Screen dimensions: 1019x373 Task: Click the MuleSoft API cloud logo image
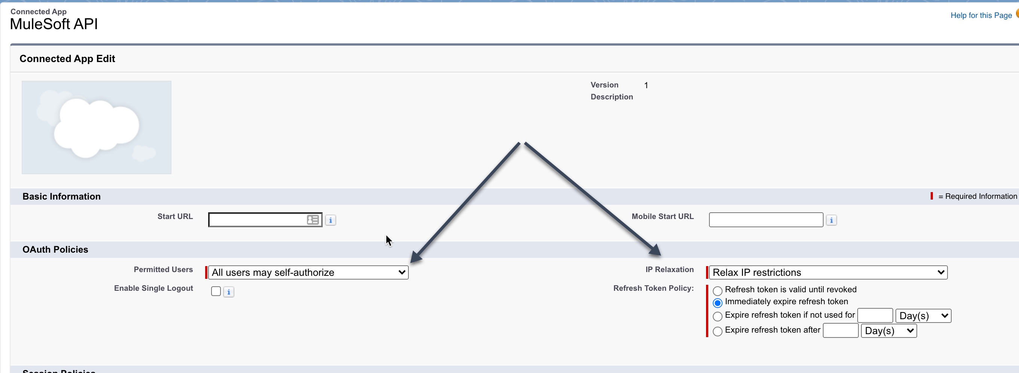[x=97, y=127]
